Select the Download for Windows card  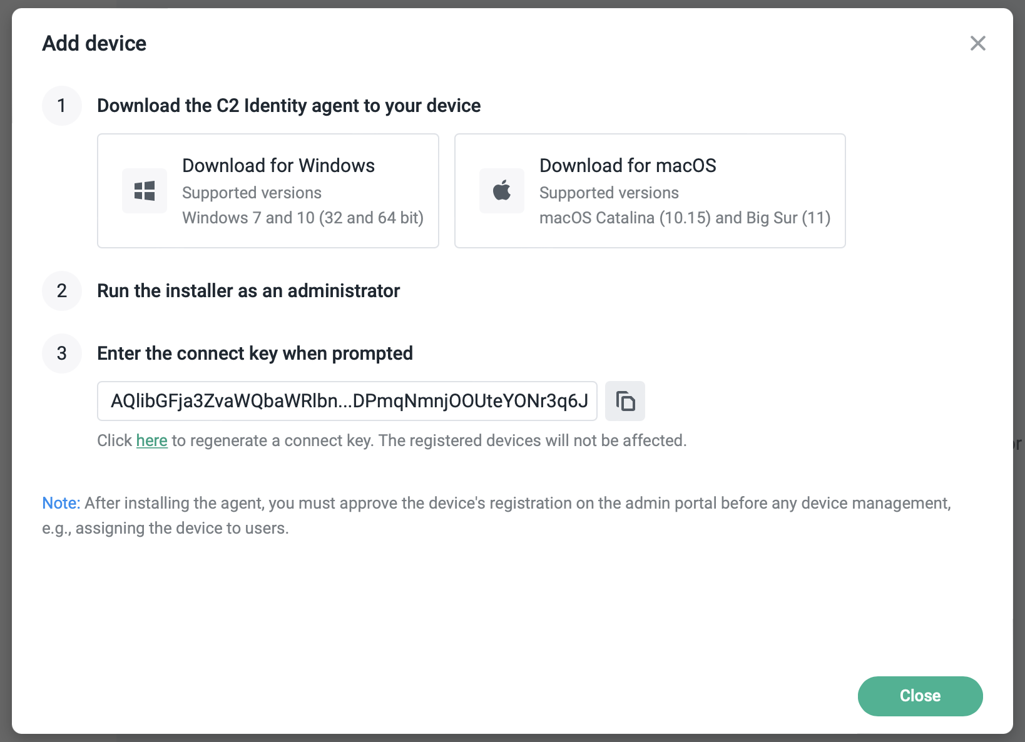(268, 191)
